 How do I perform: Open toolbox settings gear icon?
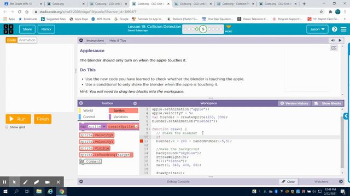coord(135,103)
